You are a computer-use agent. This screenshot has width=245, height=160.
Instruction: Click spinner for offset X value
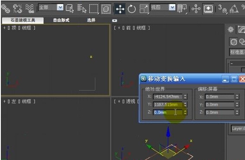pyautogui.click(x=237, y=97)
